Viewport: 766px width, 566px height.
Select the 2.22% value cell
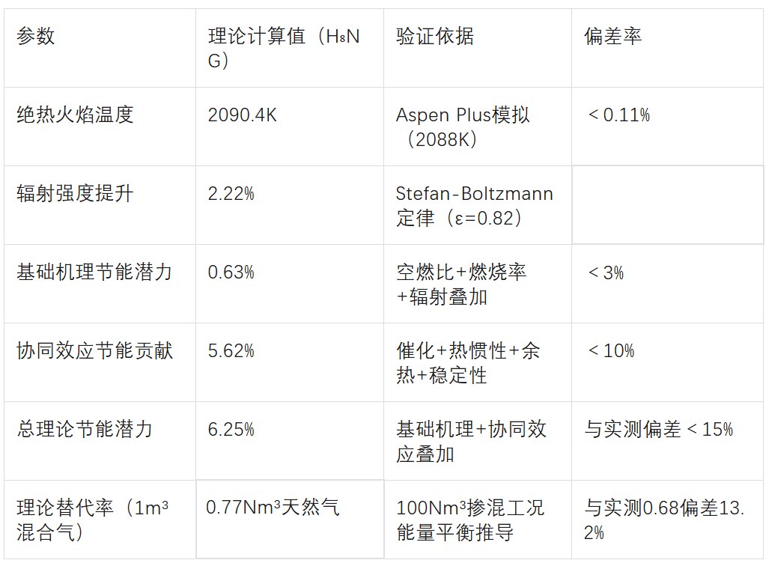(231, 194)
